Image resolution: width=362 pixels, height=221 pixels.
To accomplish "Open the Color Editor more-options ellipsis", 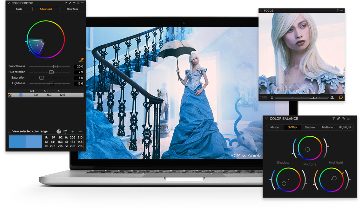I will (83, 3).
